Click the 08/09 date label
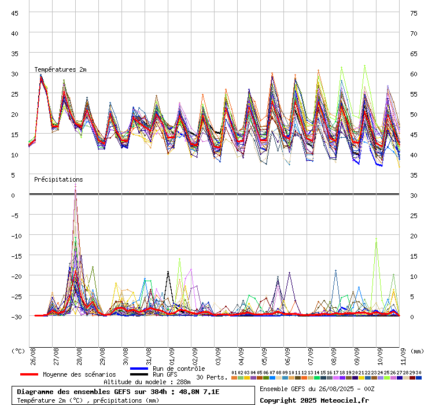The height and width of the screenshot is (405, 428). [x=334, y=356]
